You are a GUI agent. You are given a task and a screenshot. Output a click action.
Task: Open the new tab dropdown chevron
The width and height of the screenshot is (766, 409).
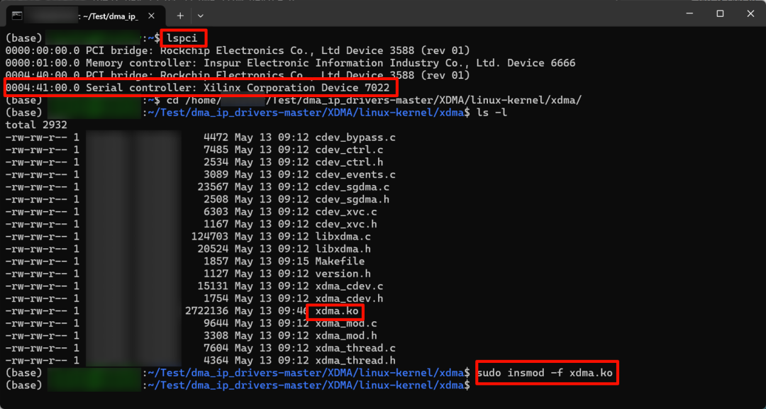(201, 15)
